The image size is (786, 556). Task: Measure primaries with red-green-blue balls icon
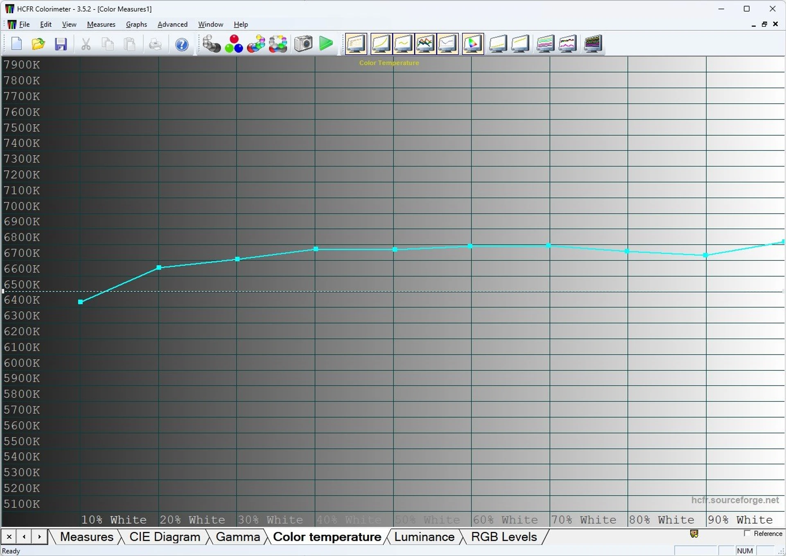click(x=234, y=44)
